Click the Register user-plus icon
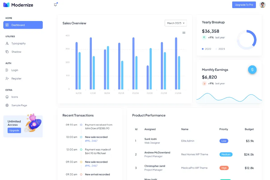 [7, 79]
